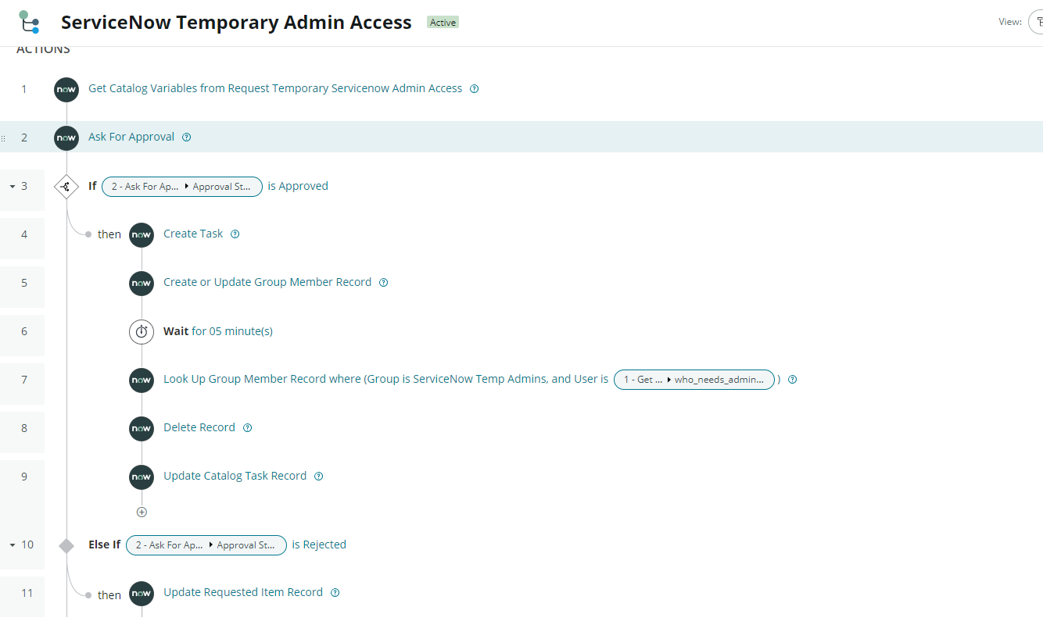The image size is (1043, 632).
Task: Click the Else If diamond icon
Action: point(66,545)
